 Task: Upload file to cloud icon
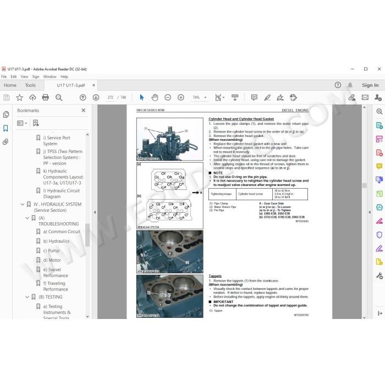coord(32,98)
